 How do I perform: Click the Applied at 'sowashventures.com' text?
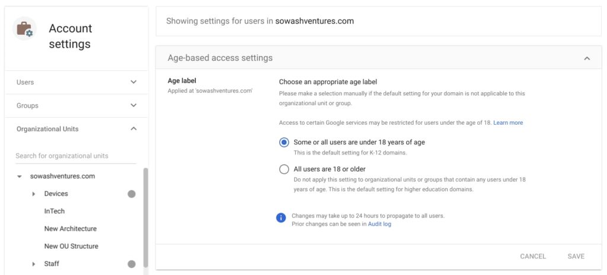tap(210, 91)
